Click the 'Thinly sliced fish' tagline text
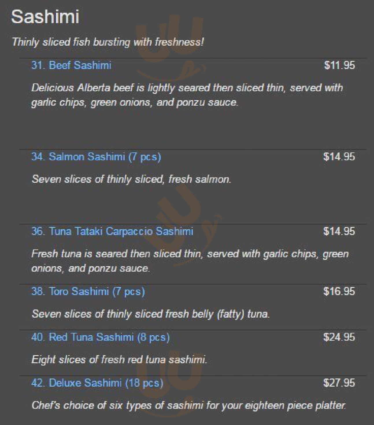Screen dimensions: 374x425 pos(108,42)
